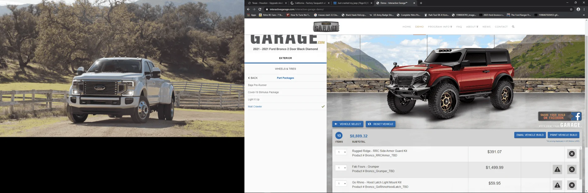
Task: Change quantity for Rugged Ridge Armor Kit
Action: pos(341,152)
